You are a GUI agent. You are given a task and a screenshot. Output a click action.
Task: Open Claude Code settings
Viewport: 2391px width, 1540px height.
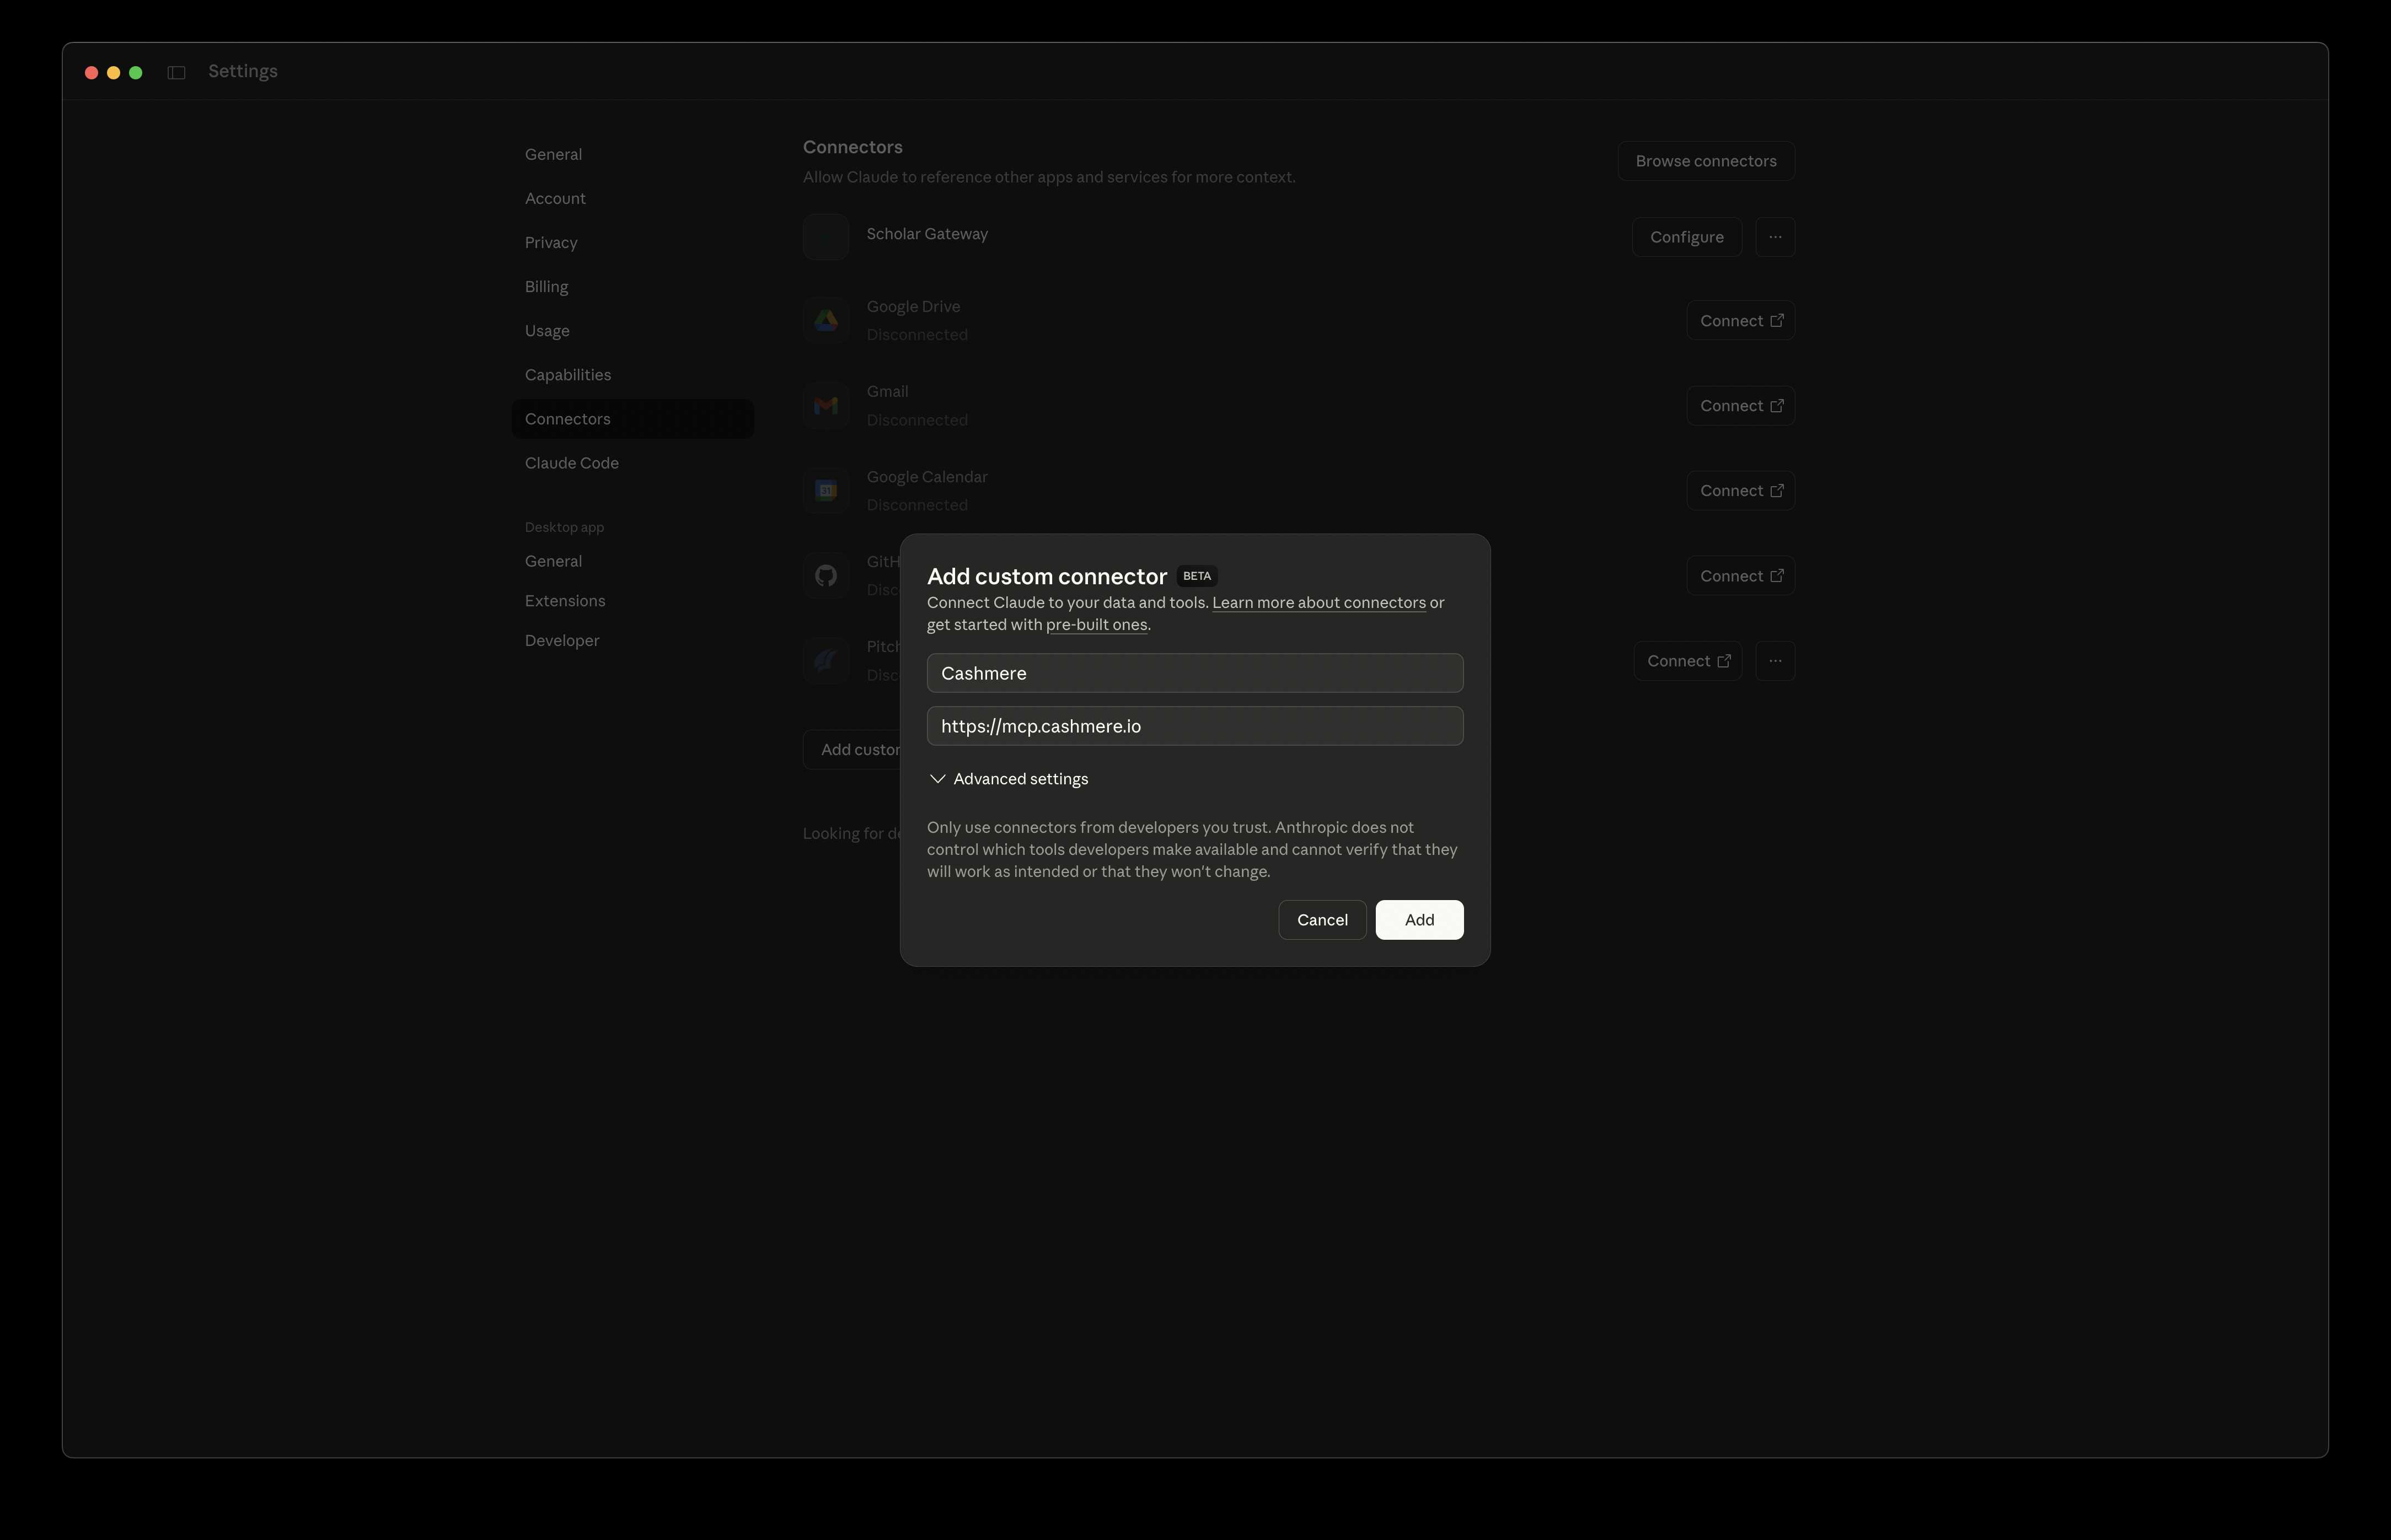(572, 463)
